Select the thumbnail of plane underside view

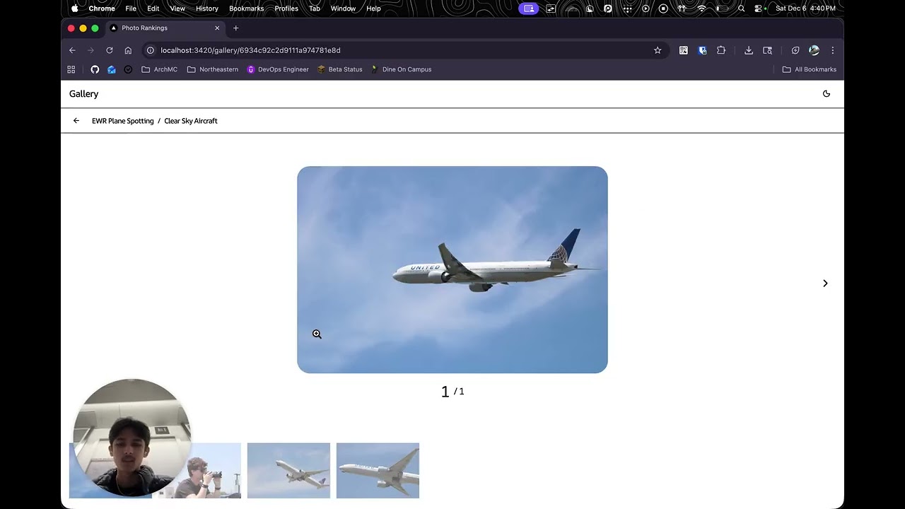tap(378, 471)
